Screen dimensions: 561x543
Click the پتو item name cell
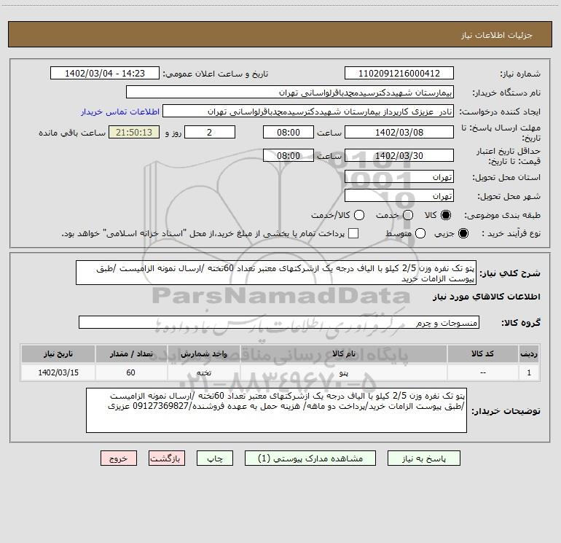344,372
